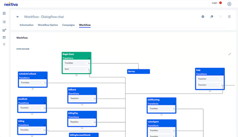Select the Campaigns tab
Image resolution: width=238 pixels, height=137 pixels.
pos(68,25)
